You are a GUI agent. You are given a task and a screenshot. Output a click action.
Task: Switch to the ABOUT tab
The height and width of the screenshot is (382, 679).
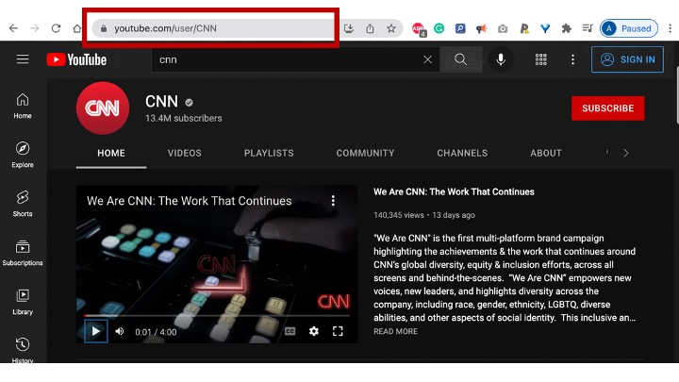(546, 154)
